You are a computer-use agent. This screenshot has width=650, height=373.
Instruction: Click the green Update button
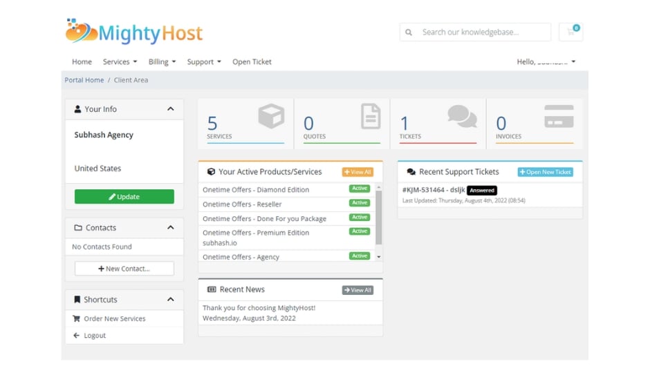point(124,197)
